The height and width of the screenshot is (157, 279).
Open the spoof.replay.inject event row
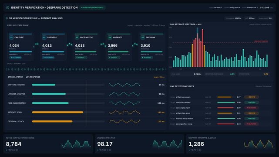click(x=221, y=108)
